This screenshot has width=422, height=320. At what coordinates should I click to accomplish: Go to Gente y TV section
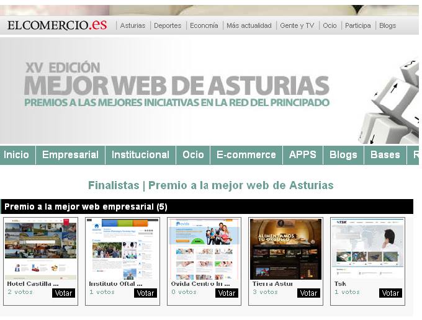coord(297,25)
